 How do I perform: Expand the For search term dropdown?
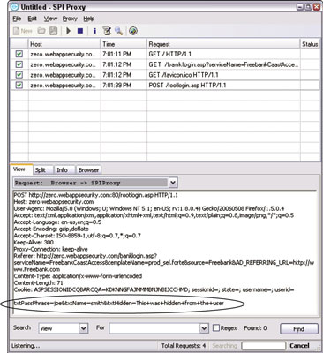pyautogui.click(x=204, y=328)
